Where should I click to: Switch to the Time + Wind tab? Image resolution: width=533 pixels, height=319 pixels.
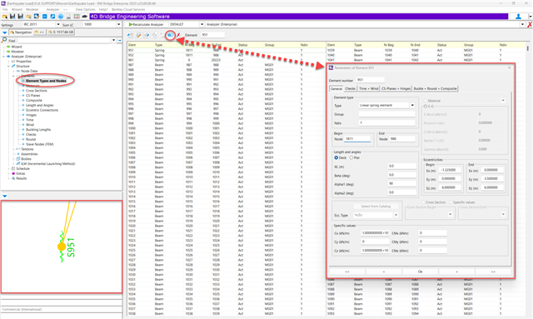(368, 88)
